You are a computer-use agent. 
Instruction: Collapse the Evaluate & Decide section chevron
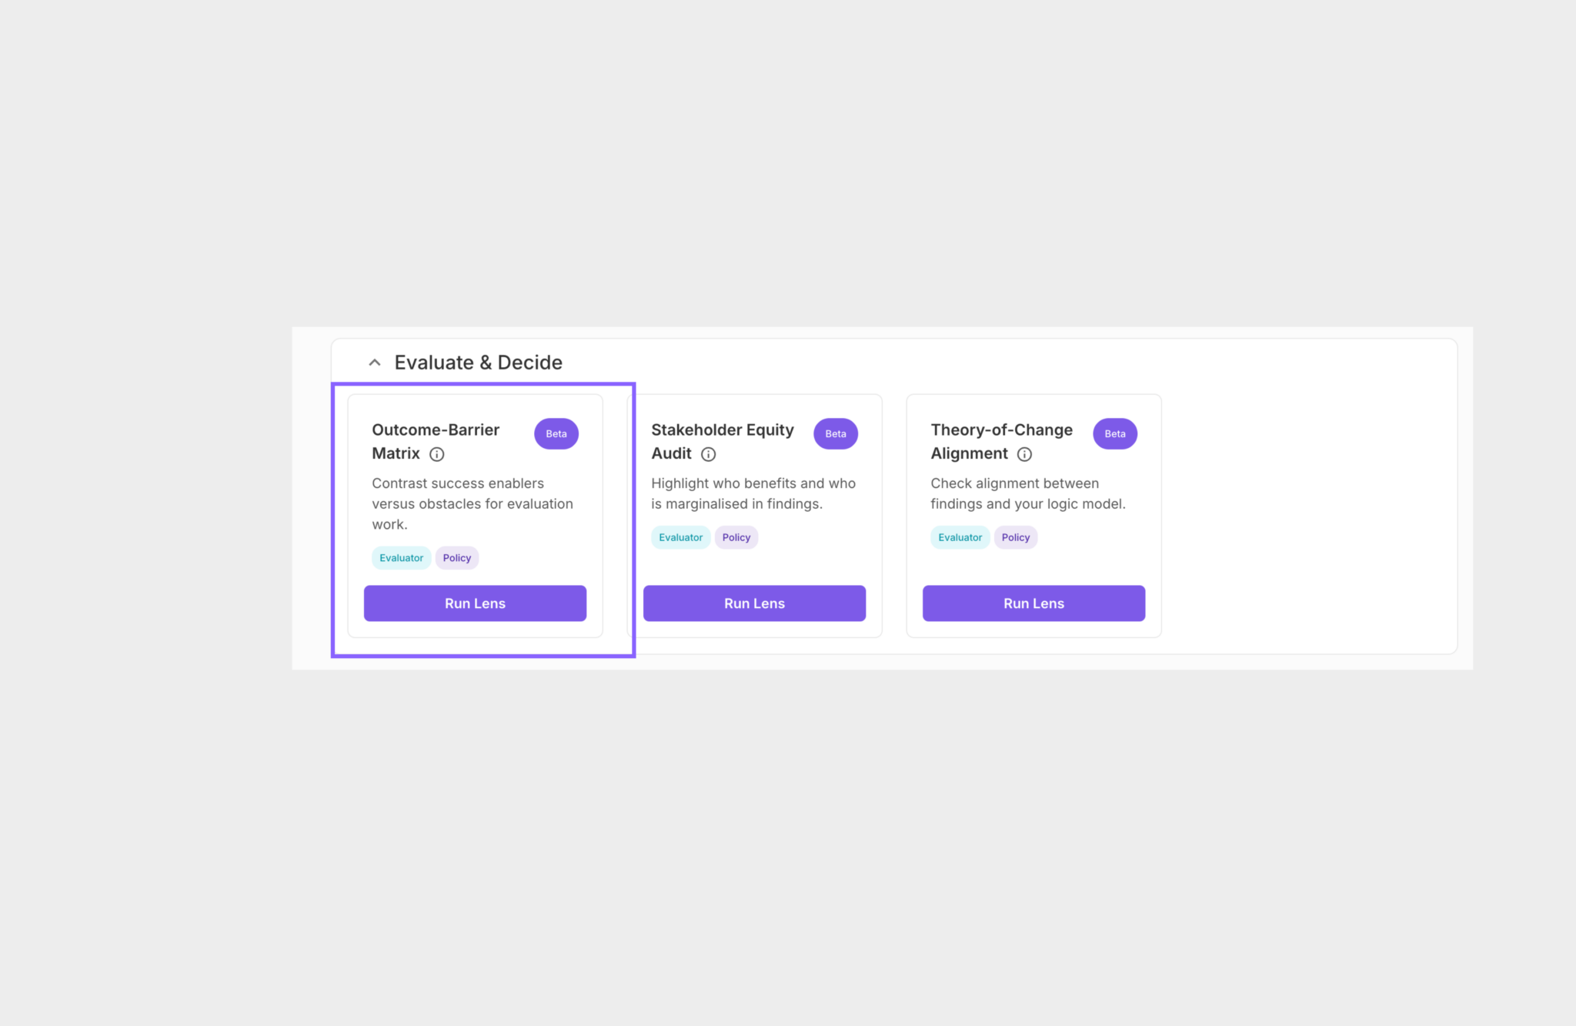coord(375,363)
